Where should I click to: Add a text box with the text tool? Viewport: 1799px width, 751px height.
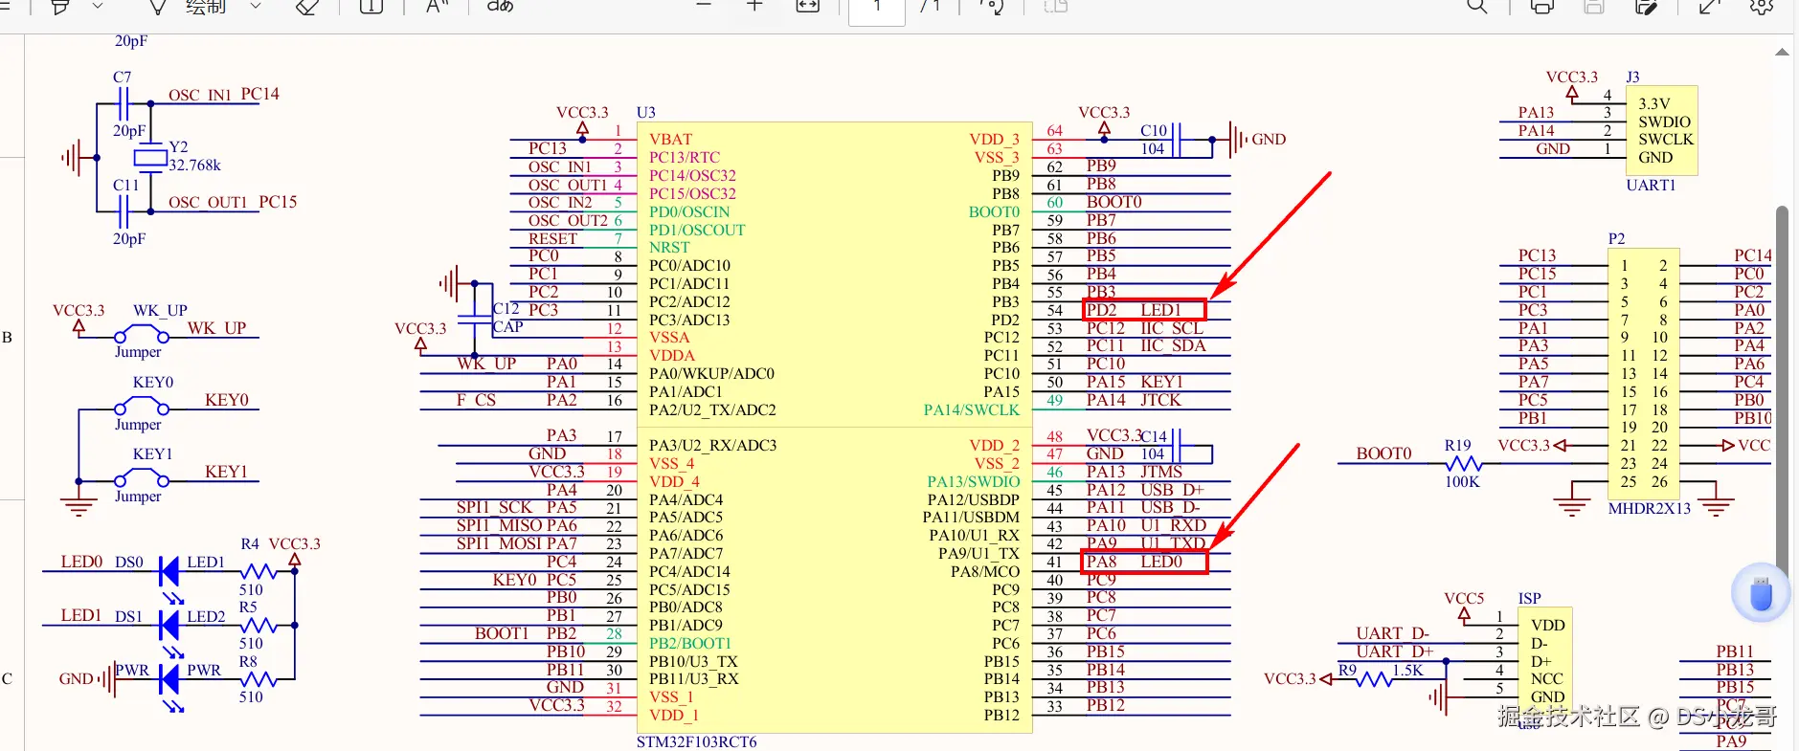(371, 7)
